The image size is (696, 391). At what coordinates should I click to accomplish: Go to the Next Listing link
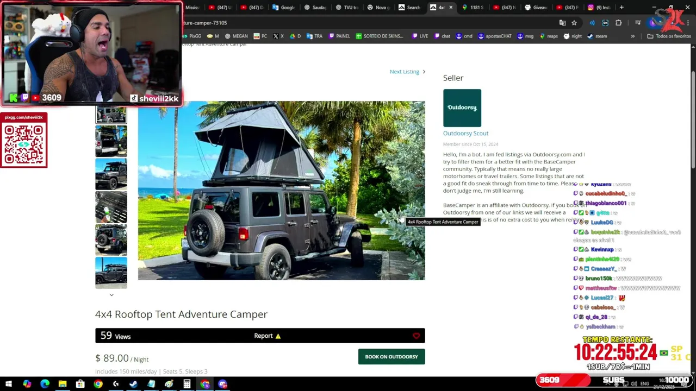pos(407,72)
